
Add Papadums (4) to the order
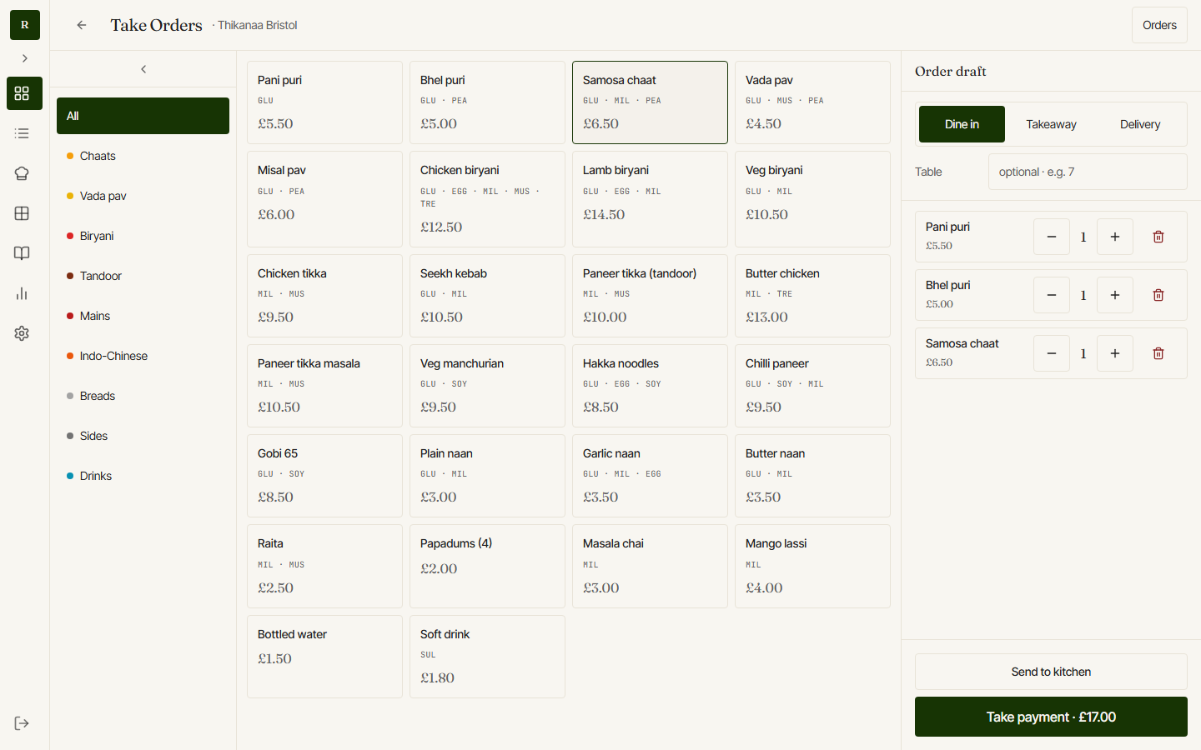(487, 566)
